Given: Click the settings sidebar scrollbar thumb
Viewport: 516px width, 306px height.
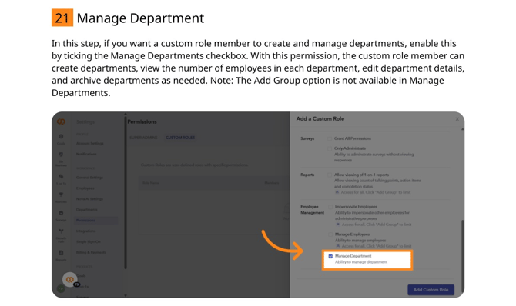Looking at the screenshot, I should click(125, 192).
